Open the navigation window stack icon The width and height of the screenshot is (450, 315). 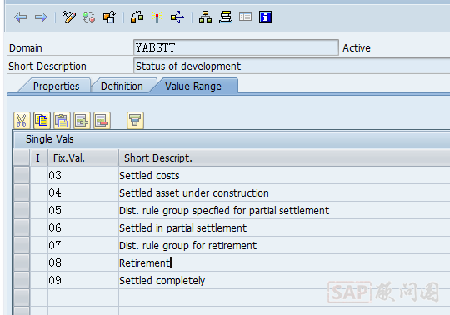[226, 17]
